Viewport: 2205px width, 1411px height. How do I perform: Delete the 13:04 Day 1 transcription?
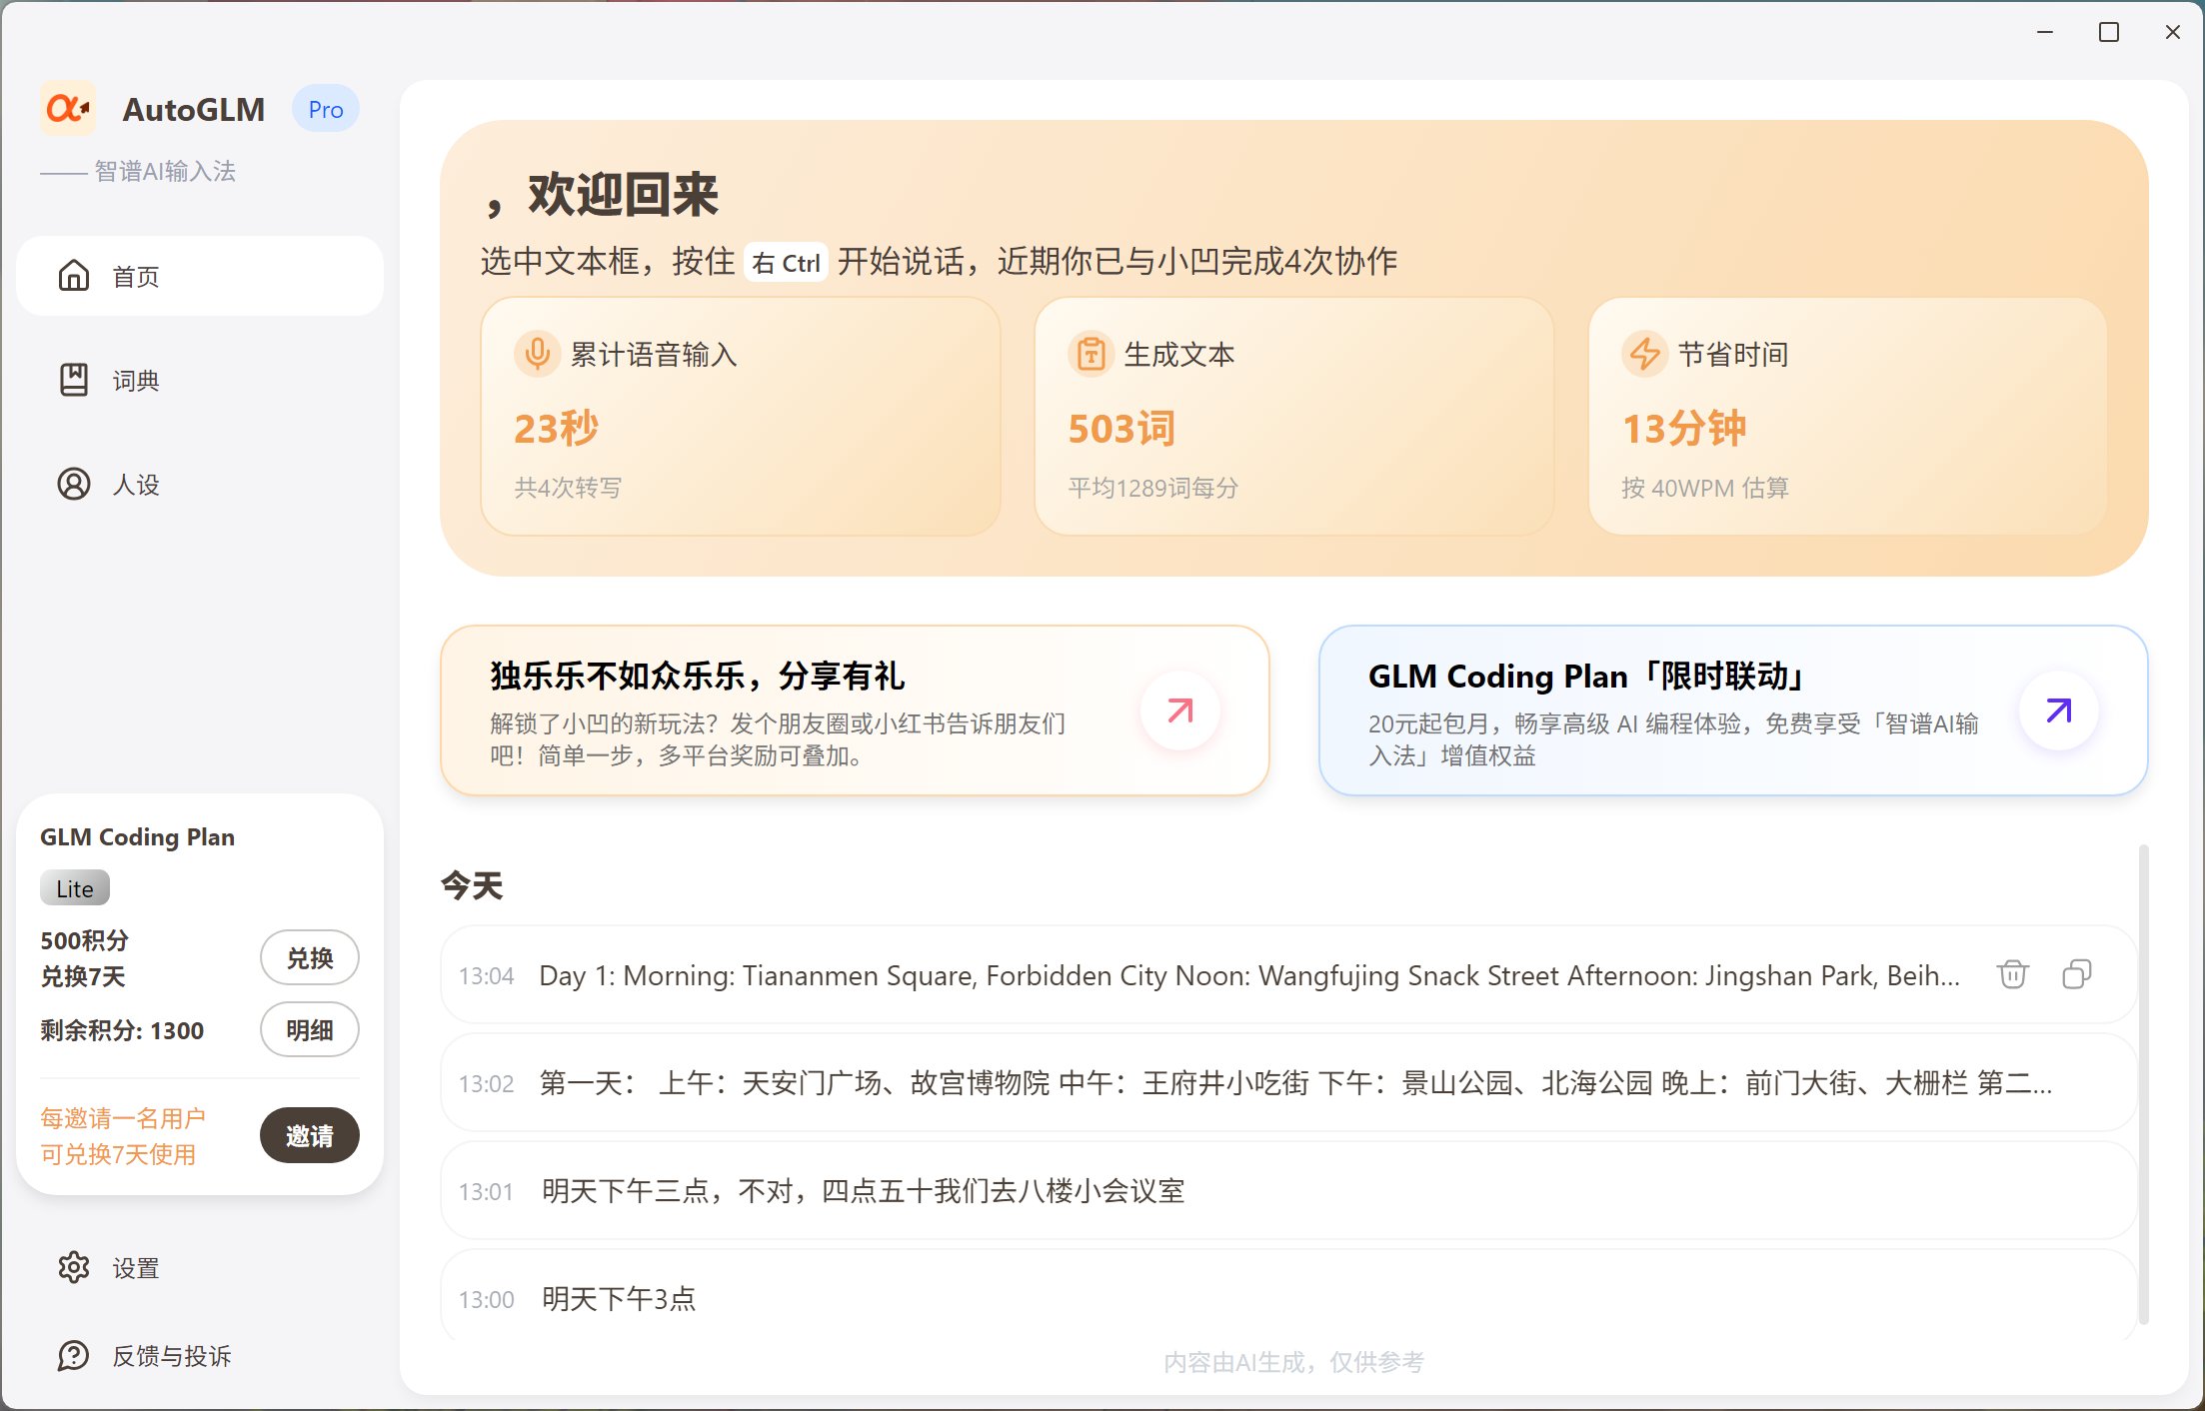tap(2012, 974)
